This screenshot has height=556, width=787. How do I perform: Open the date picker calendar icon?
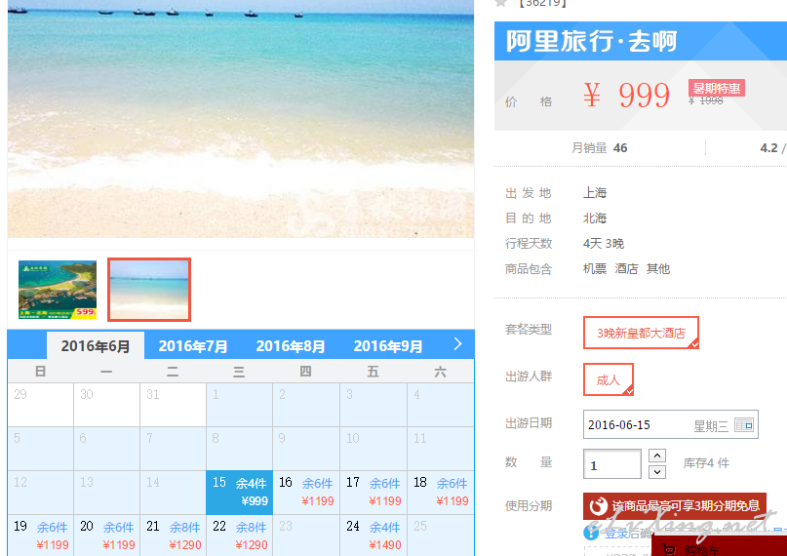[743, 425]
